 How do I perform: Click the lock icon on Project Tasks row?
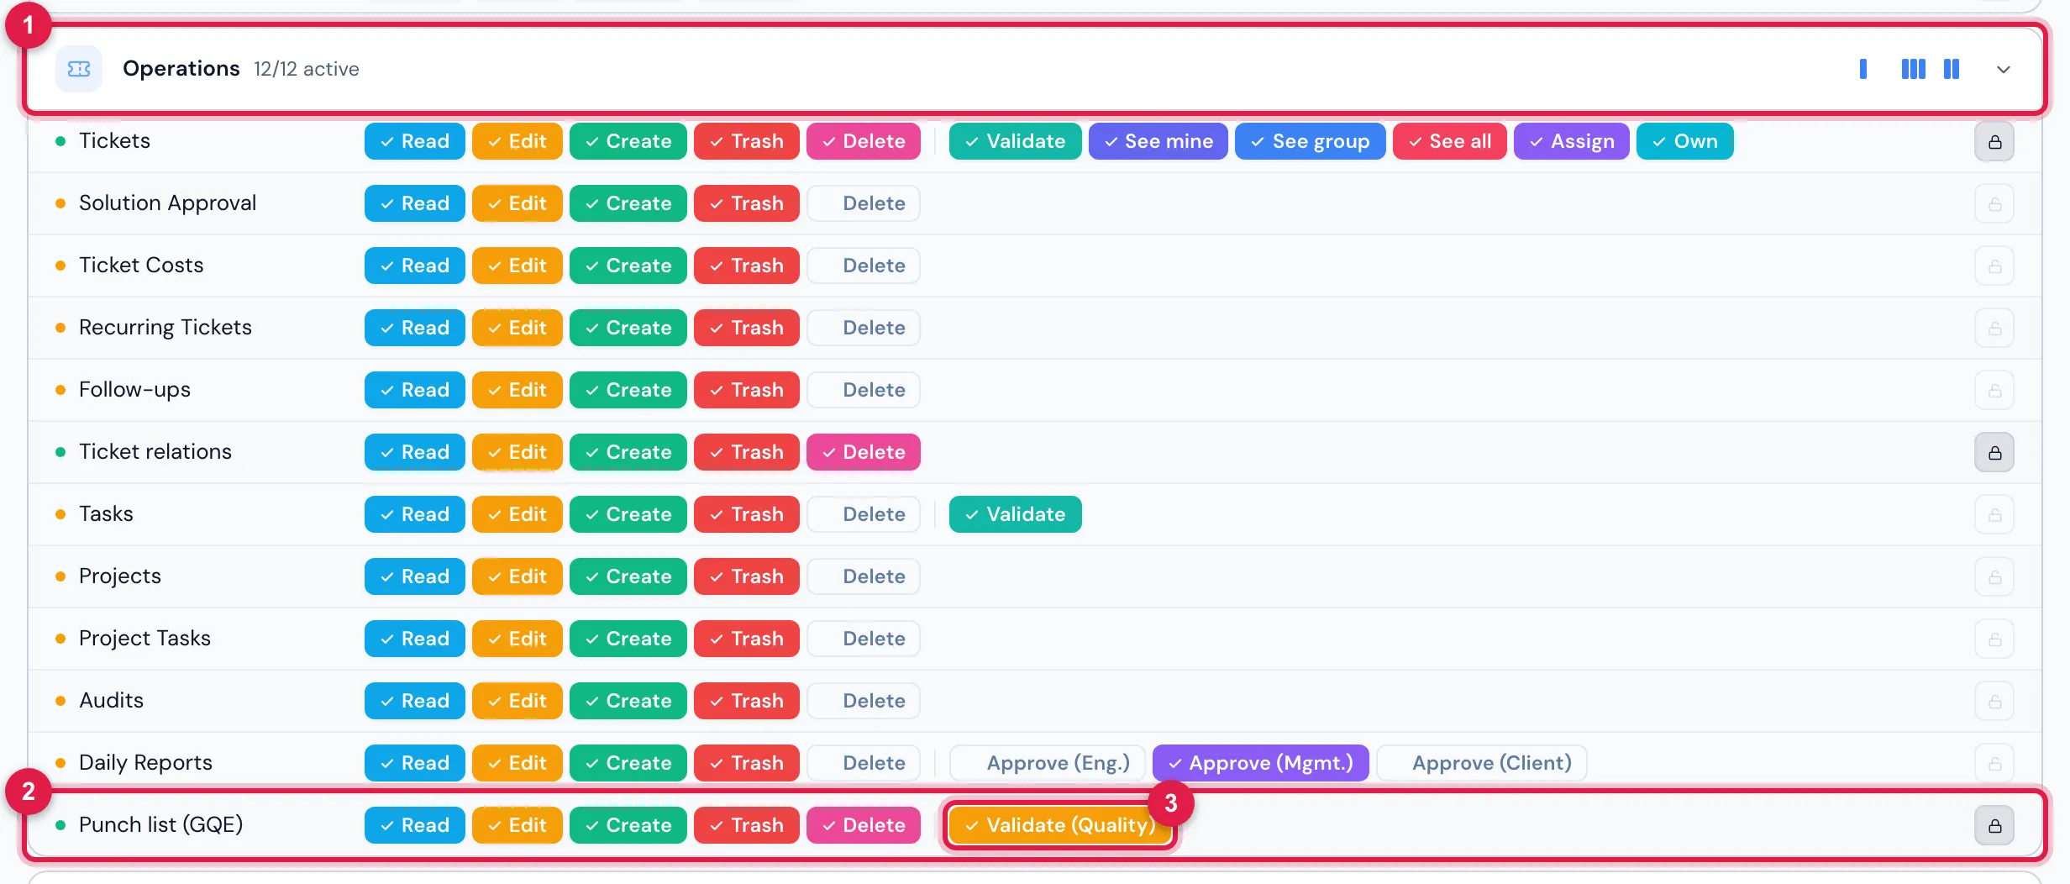tap(1994, 639)
